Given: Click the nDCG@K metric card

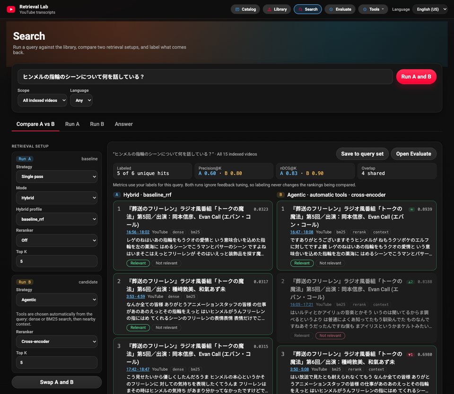Looking at the screenshot, I should coord(315,171).
